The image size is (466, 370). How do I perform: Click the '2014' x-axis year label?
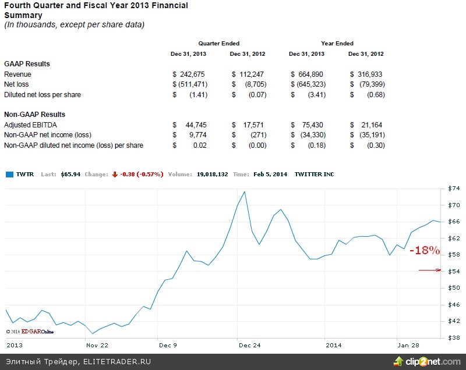point(333,346)
